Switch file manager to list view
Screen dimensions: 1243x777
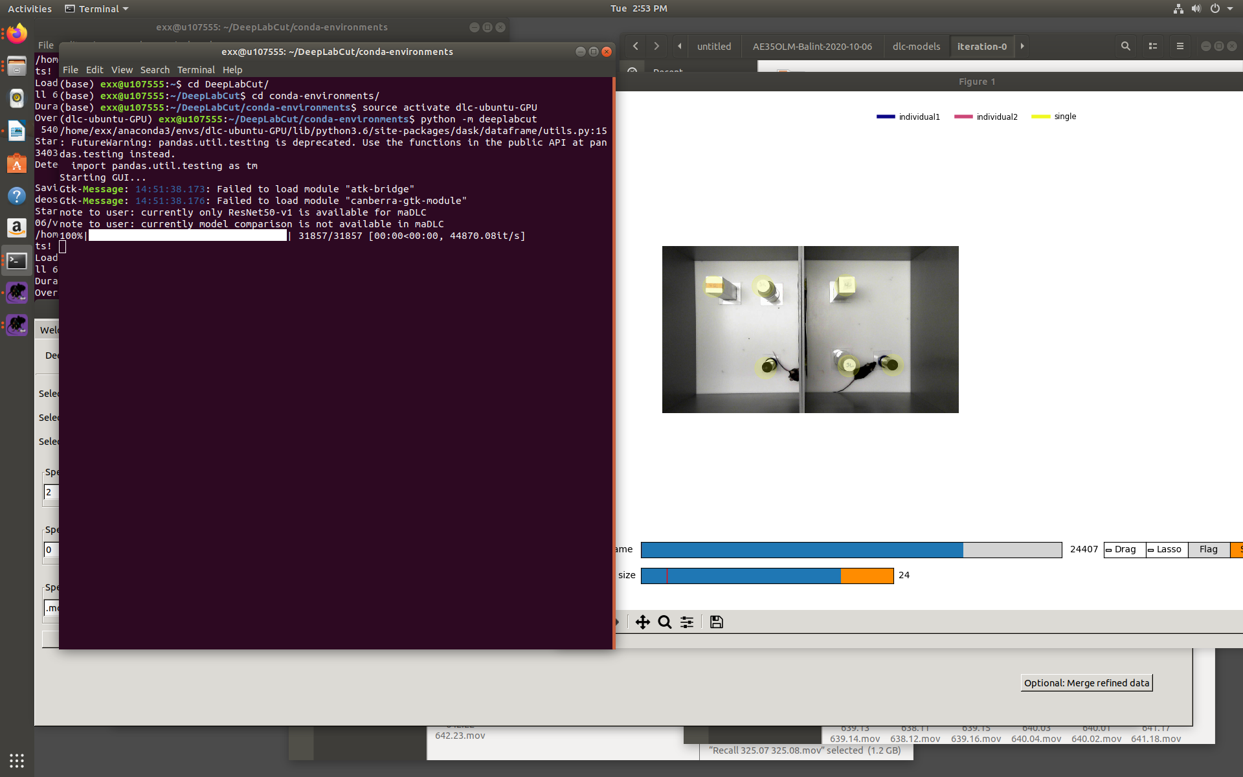tap(1153, 46)
